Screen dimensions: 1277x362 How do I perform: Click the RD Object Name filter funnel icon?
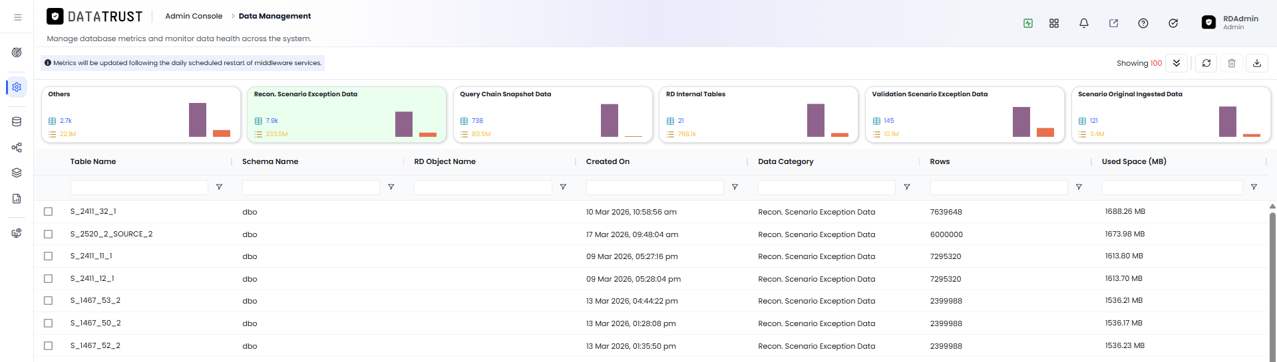coord(563,187)
